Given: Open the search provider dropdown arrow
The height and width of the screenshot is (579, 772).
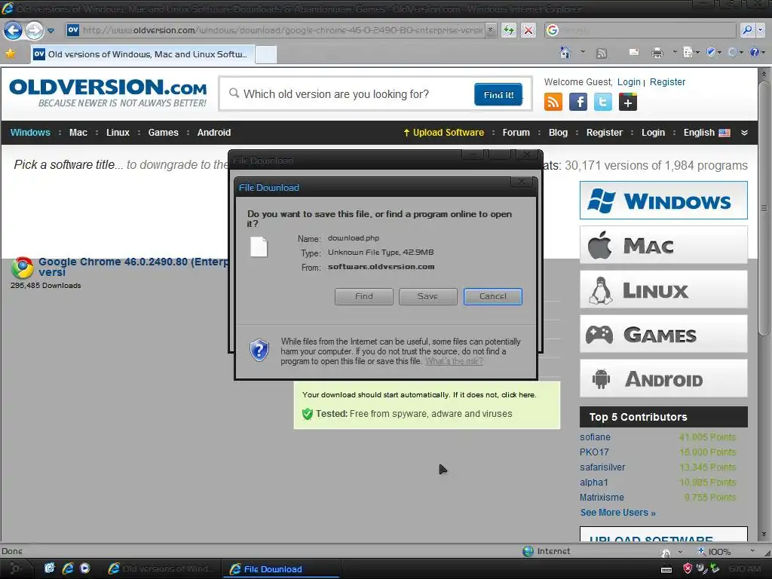Looking at the screenshot, I should coord(760,30).
